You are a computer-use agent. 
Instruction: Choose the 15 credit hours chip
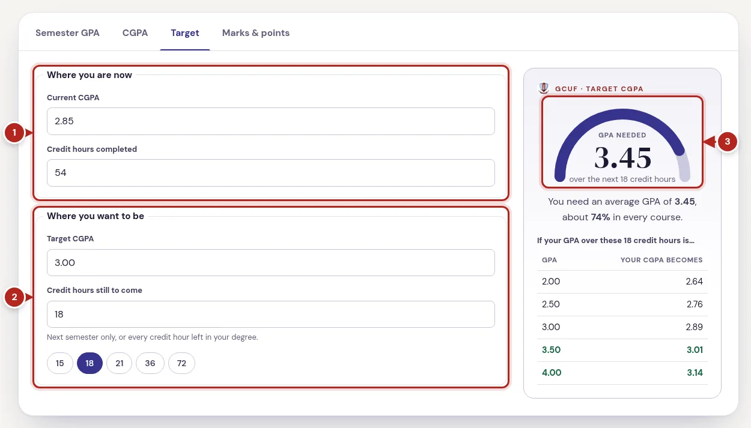pos(60,363)
